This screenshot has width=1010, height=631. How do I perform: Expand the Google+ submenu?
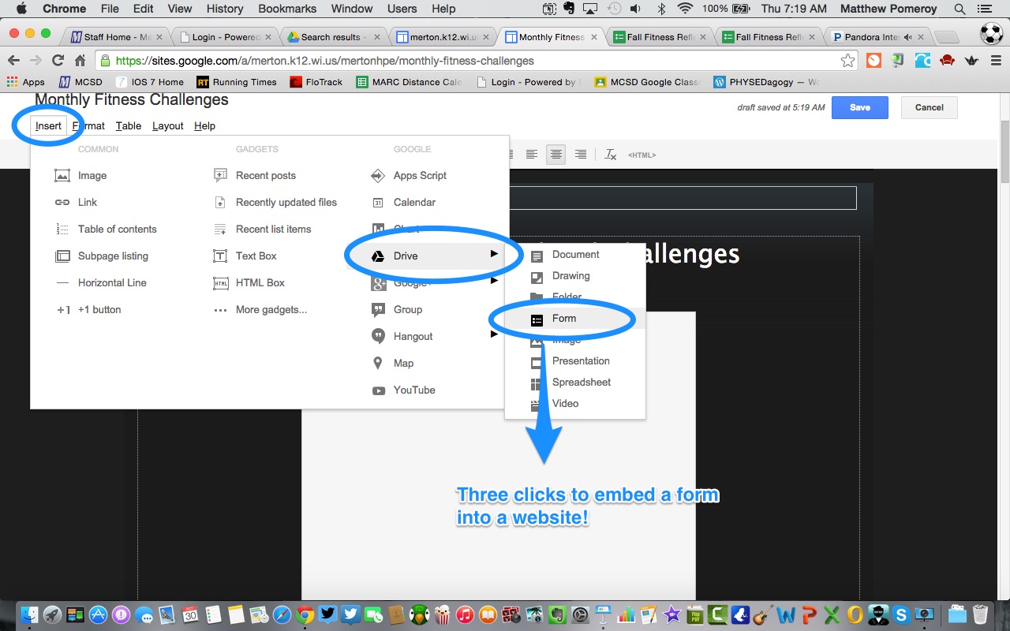coord(496,282)
